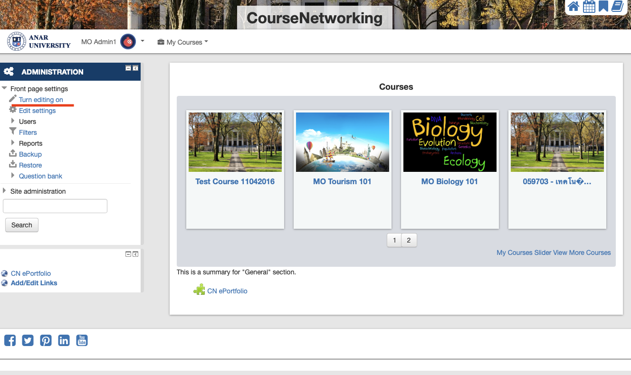Image resolution: width=631 pixels, height=375 pixels.
Task: Click the globe icon beside CN ePortfolio link
Action: 5,273
